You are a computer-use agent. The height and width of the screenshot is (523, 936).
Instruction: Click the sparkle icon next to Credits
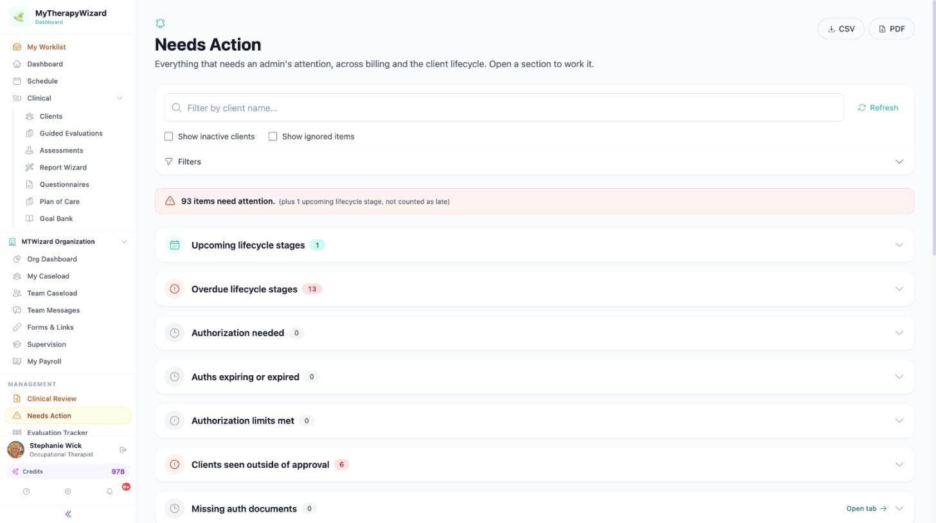(15, 472)
